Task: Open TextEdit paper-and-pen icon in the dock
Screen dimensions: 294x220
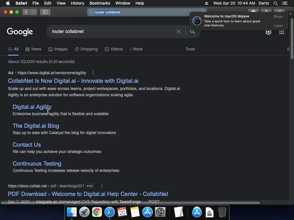Action: pyautogui.click(x=179, y=212)
